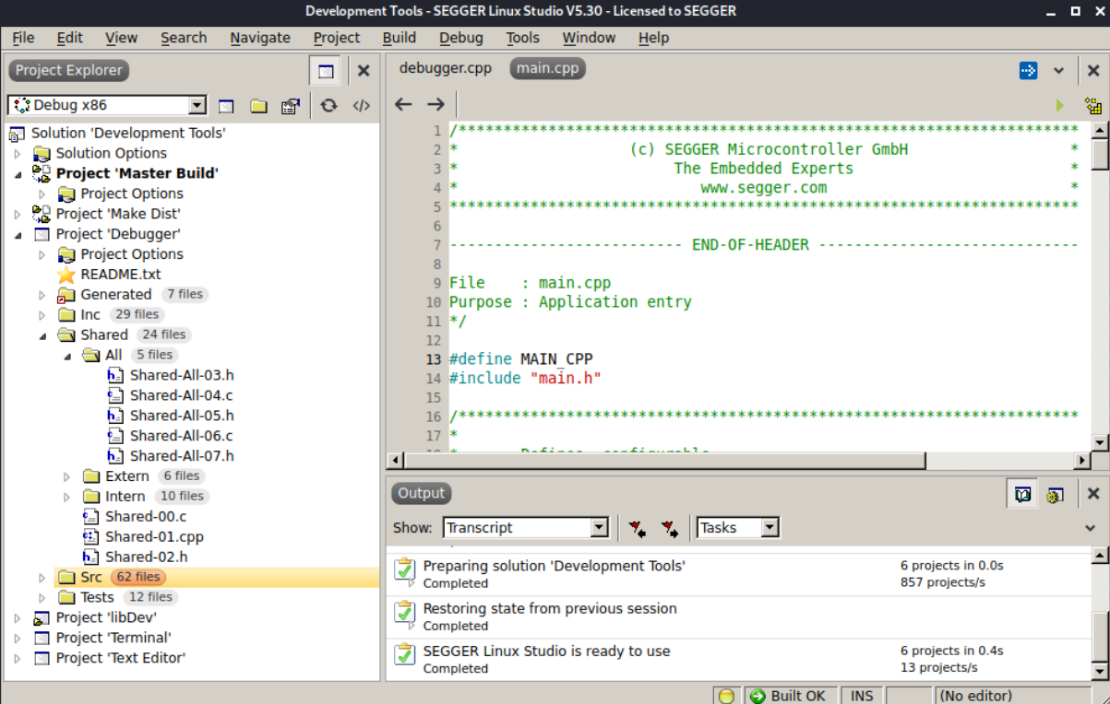Open the Build menu
Screen dimensions: 1110x704
[x=400, y=38]
